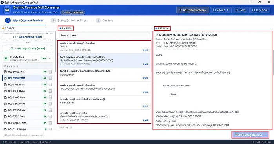The image size is (274, 144).
Task: Check the box for FOL011F6.PMM
Action: 50,91
